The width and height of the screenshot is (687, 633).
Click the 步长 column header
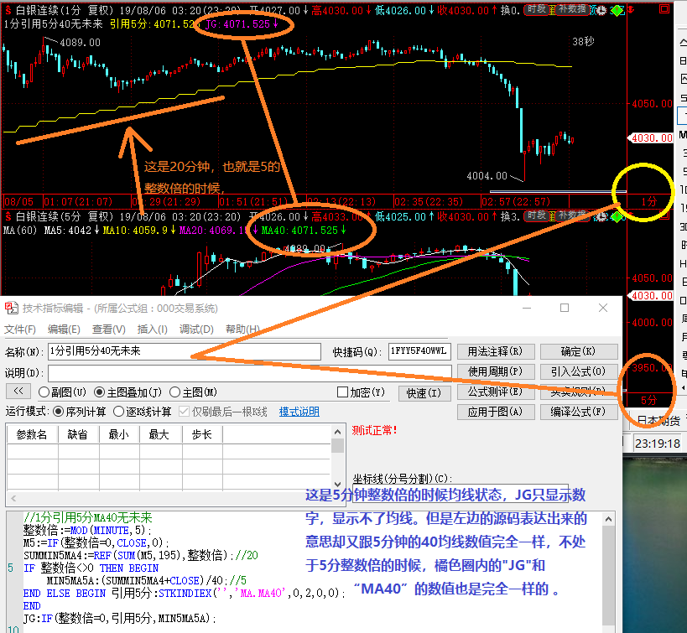tap(202, 434)
